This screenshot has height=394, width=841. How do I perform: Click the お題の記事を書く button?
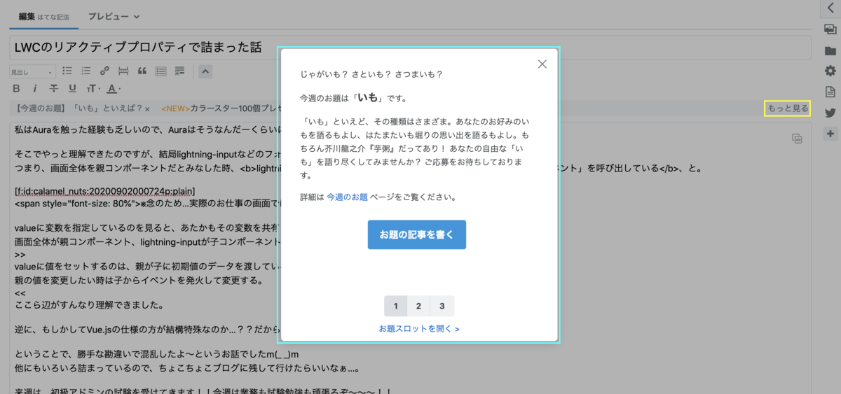point(417,234)
